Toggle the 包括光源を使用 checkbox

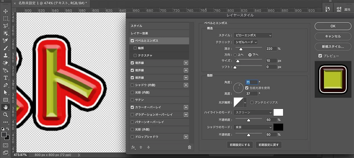coord(247,88)
